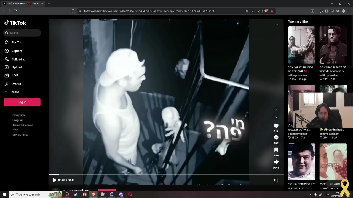Toggle video sound with speaker icon

[276, 180]
